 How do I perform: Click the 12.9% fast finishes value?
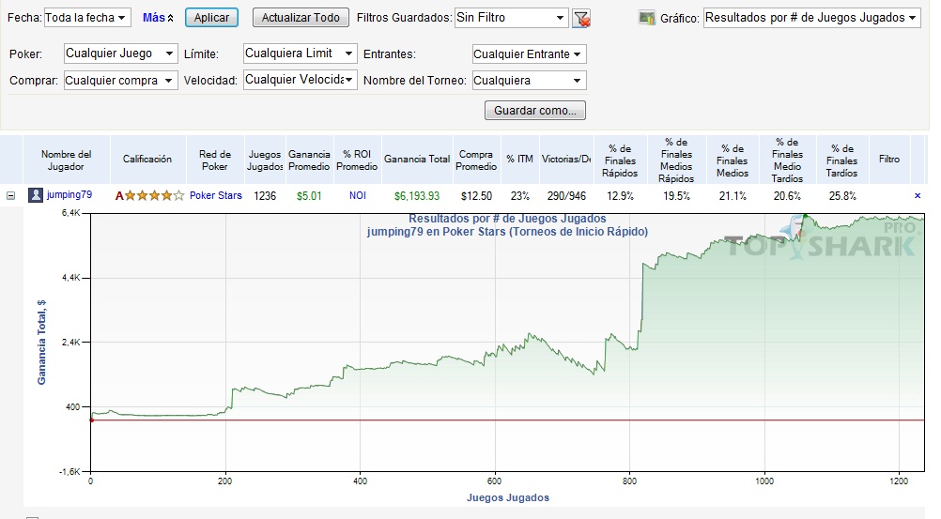pos(620,195)
